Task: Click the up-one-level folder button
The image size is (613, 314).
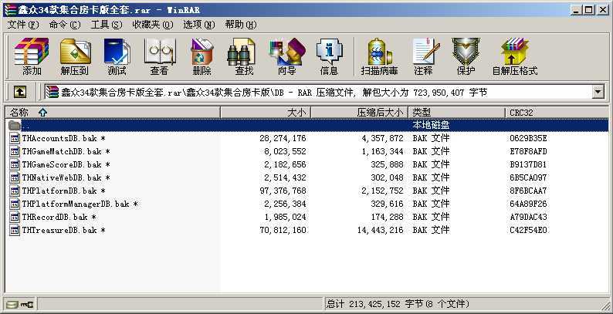Action: point(20,92)
